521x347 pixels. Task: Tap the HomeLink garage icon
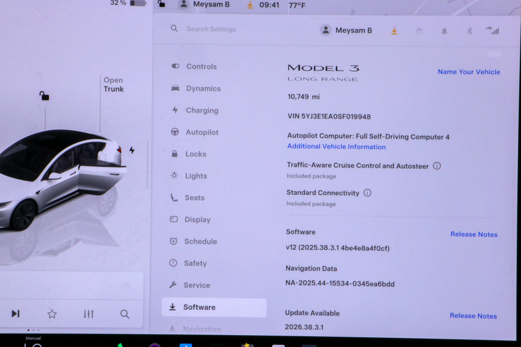pyautogui.click(x=419, y=31)
